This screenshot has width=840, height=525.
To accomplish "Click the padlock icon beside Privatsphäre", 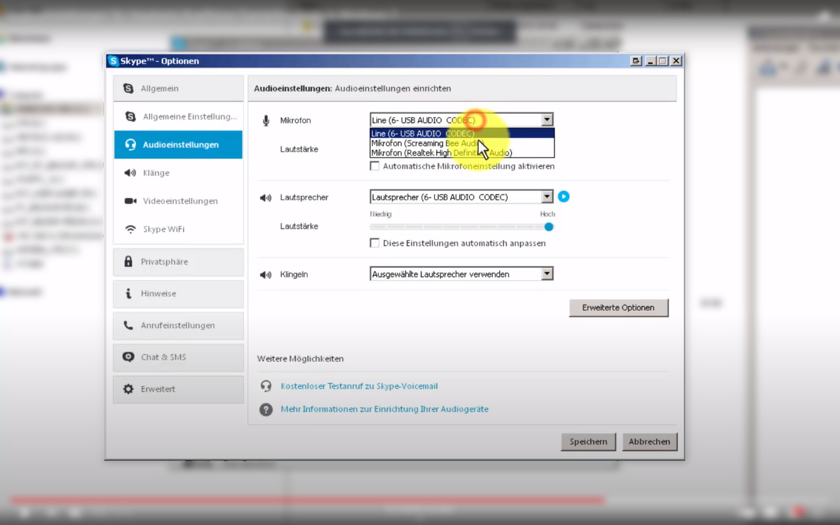I will click(128, 261).
